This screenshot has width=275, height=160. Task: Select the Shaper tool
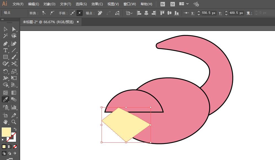(x=6, y=64)
